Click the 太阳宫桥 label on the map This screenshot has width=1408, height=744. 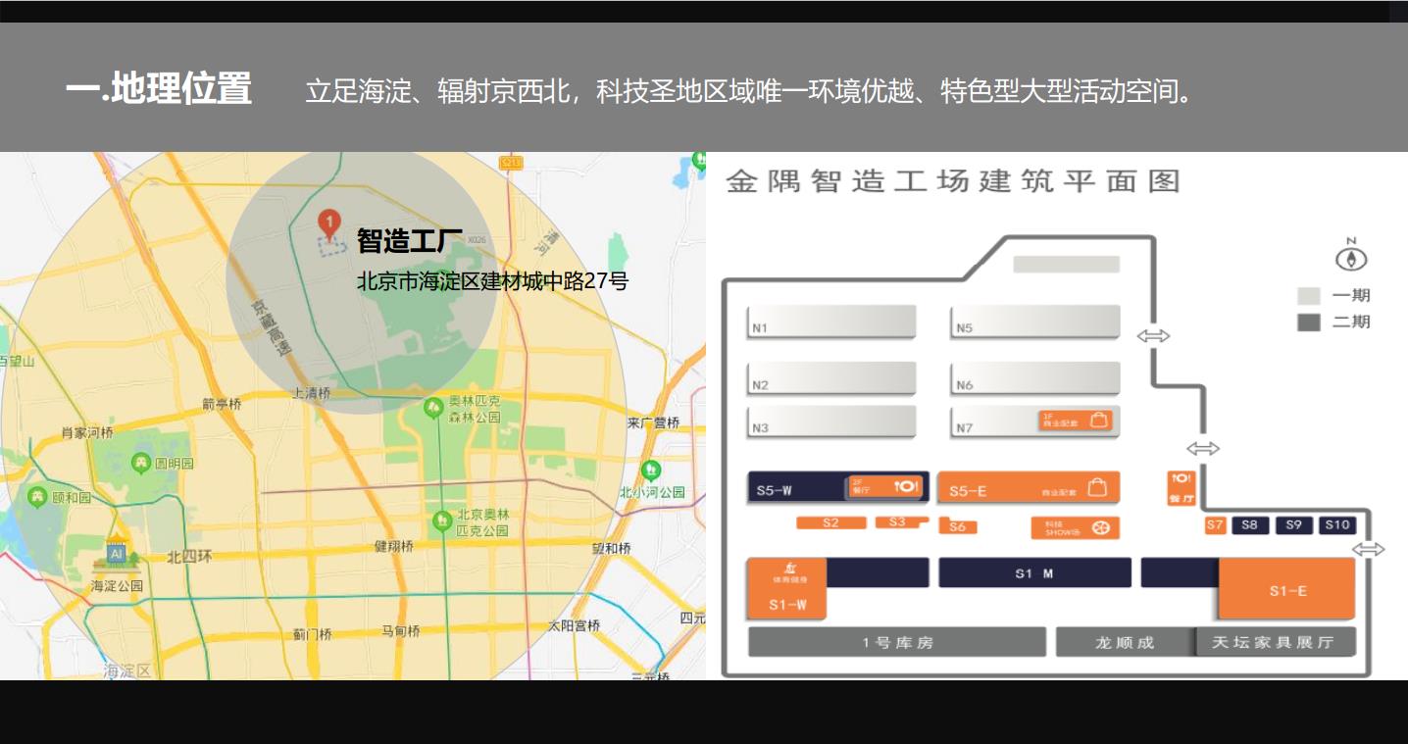click(x=574, y=625)
